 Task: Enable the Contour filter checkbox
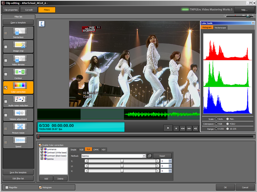[x=6, y=74]
